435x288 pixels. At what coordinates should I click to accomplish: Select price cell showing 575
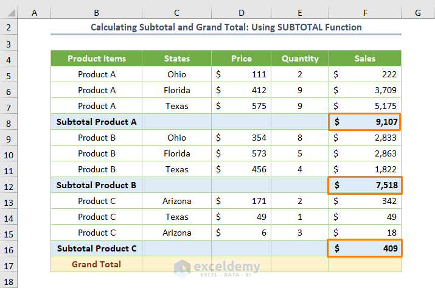242,106
